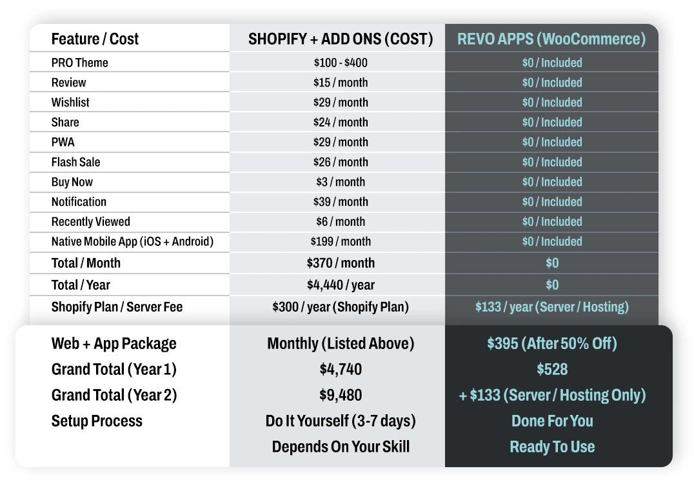694x482 pixels.
Task: Select the 'Flash Sale' feature label
Action: click(x=75, y=162)
